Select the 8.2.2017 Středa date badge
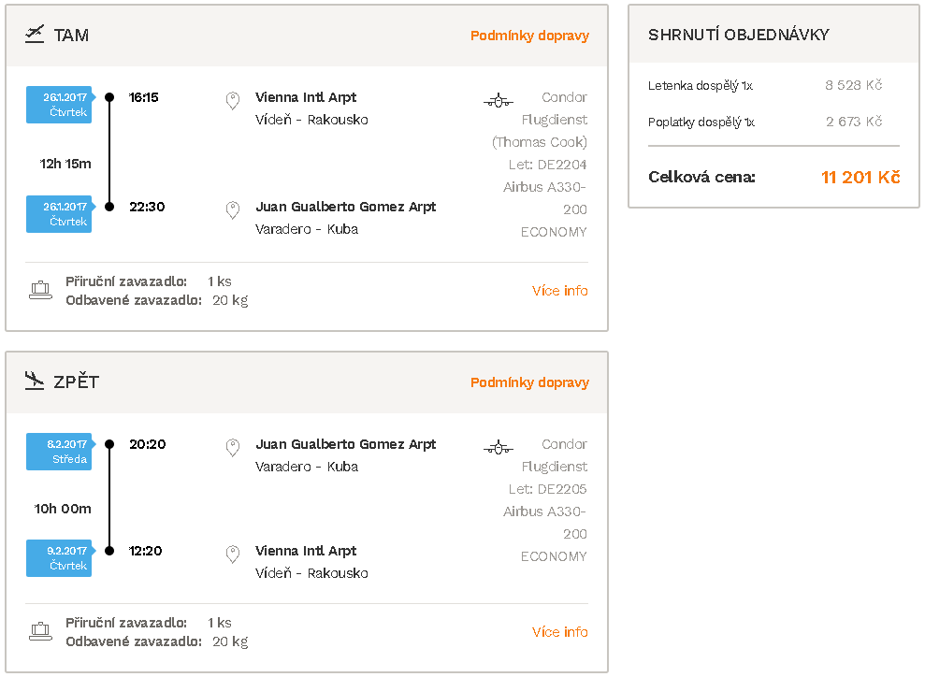 (x=60, y=451)
